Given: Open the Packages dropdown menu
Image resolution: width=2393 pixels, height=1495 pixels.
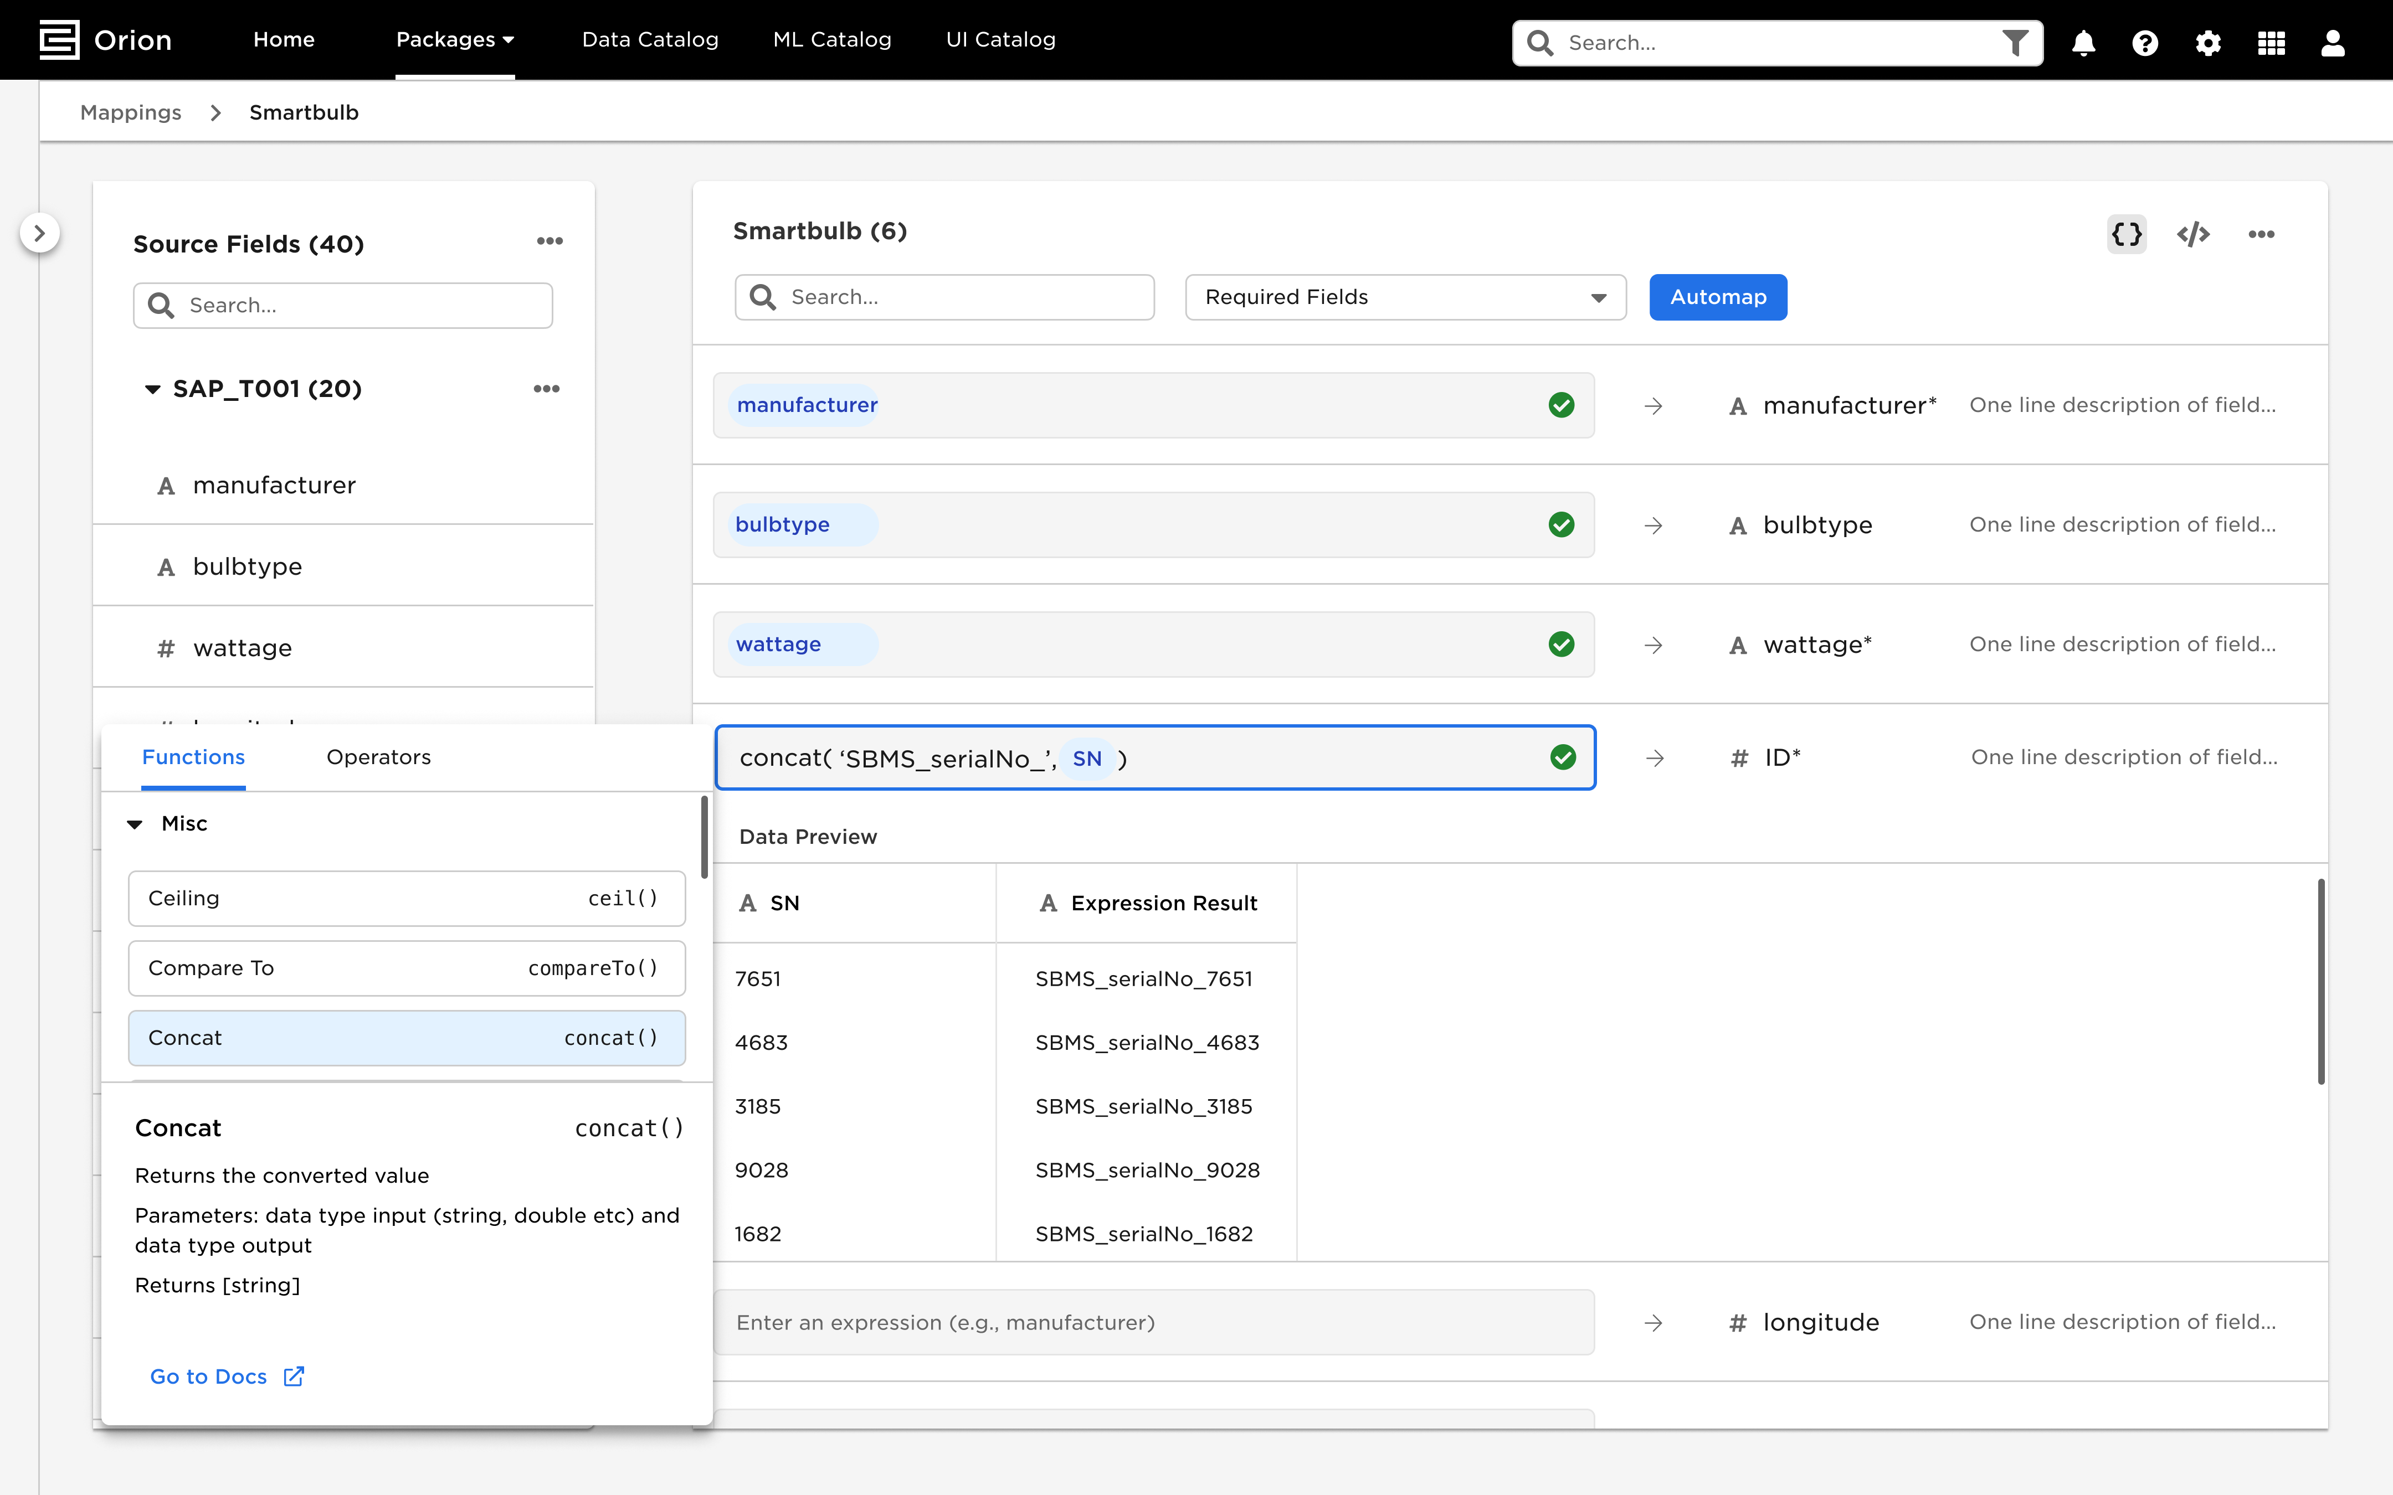Looking at the screenshot, I should (x=455, y=39).
